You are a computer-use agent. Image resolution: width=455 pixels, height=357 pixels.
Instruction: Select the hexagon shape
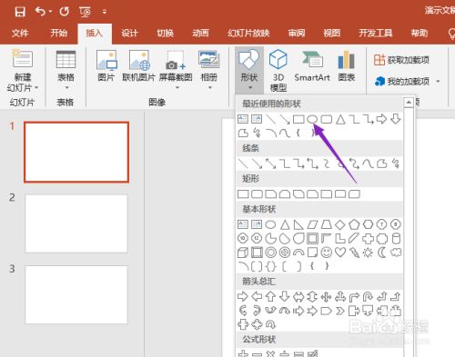368,224
